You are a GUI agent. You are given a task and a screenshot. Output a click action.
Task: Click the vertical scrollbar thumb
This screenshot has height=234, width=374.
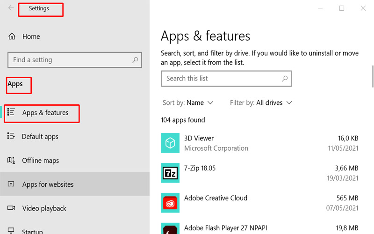[373, 76]
